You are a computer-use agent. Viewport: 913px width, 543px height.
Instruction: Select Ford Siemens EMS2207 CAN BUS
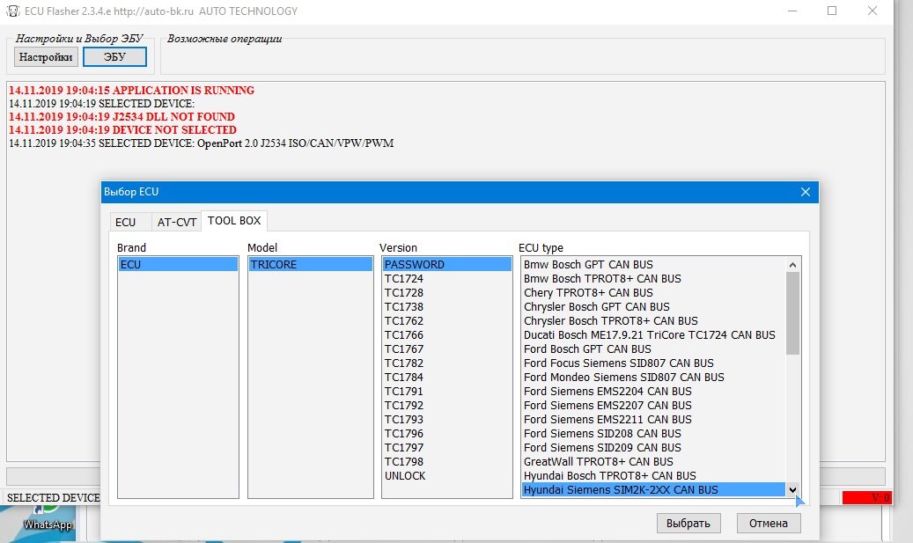pos(607,406)
